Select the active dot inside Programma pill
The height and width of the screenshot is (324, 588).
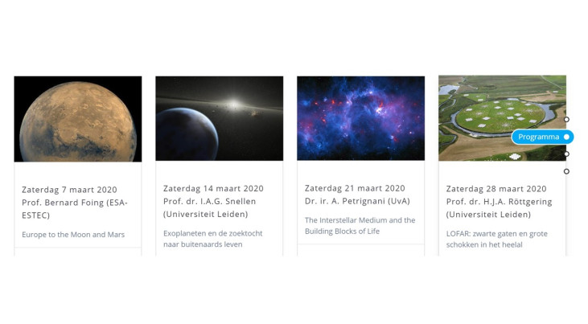(x=566, y=137)
